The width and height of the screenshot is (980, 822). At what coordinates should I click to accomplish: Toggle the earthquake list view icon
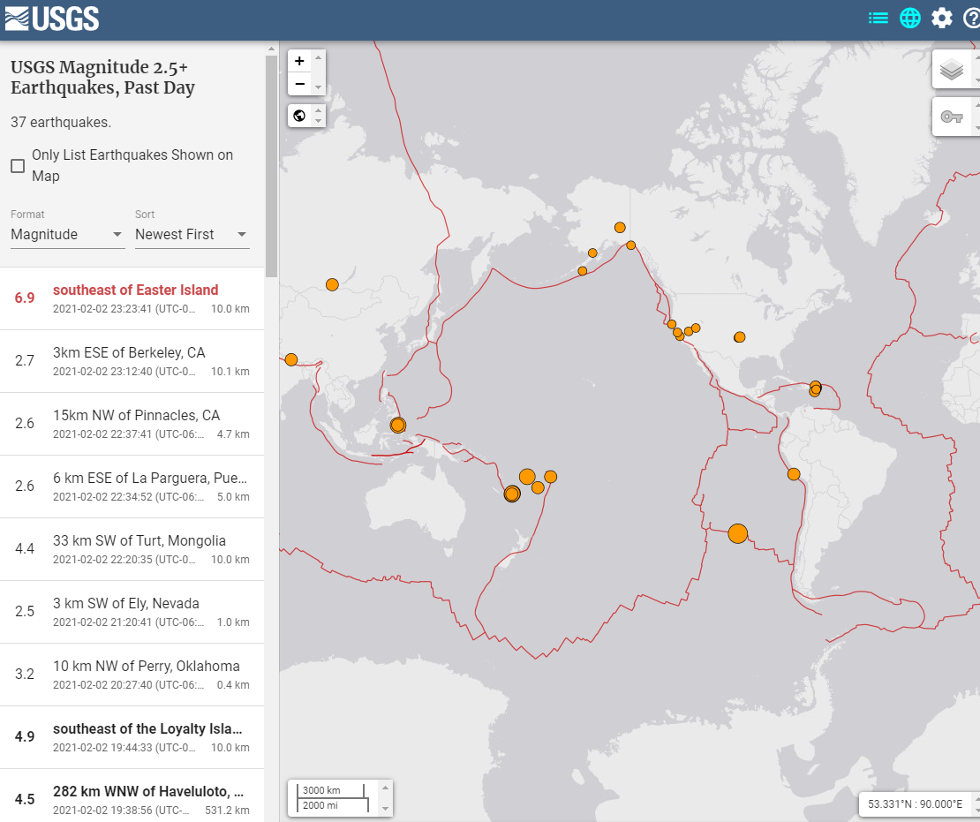[878, 19]
